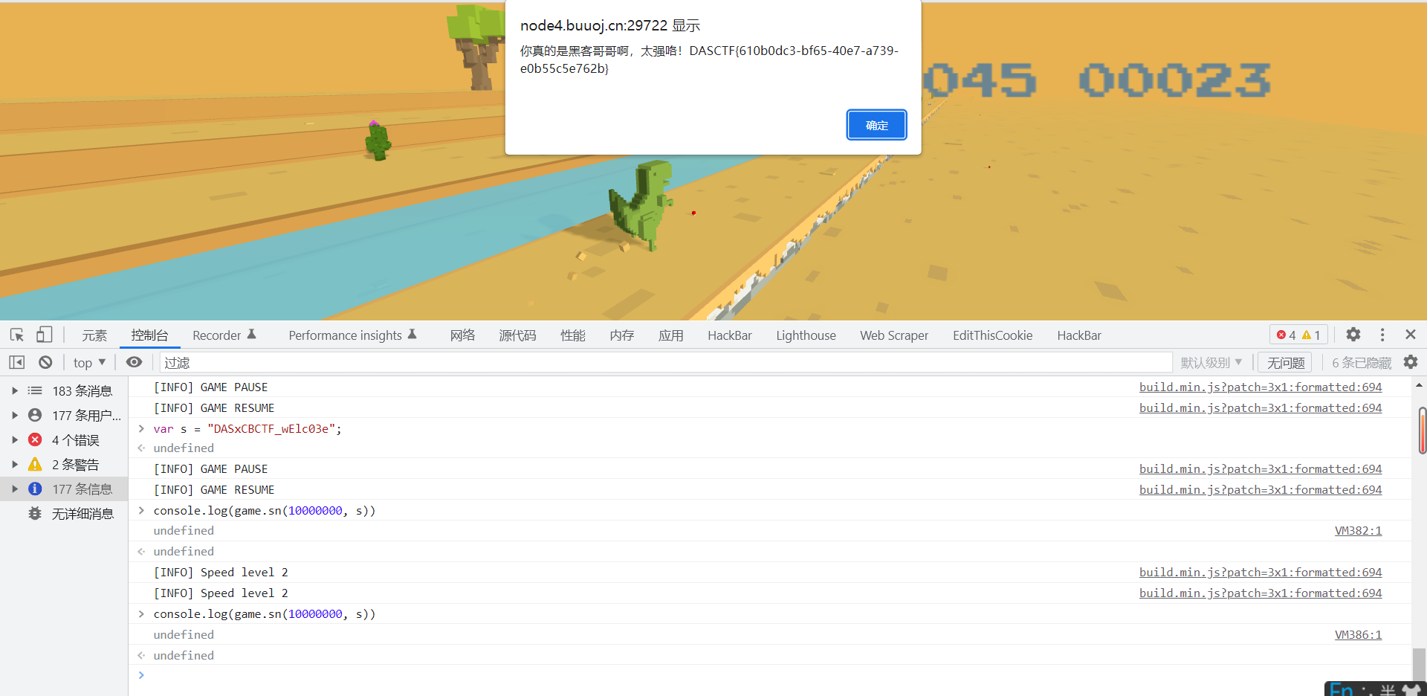
Task: Click the Recorder tab flask icon
Action: (252, 335)
